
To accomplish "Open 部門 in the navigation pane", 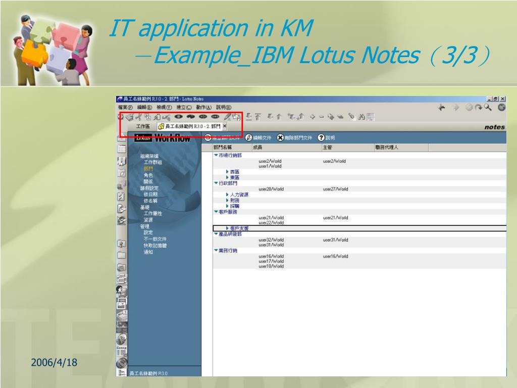I will click(x=148, y=169).
